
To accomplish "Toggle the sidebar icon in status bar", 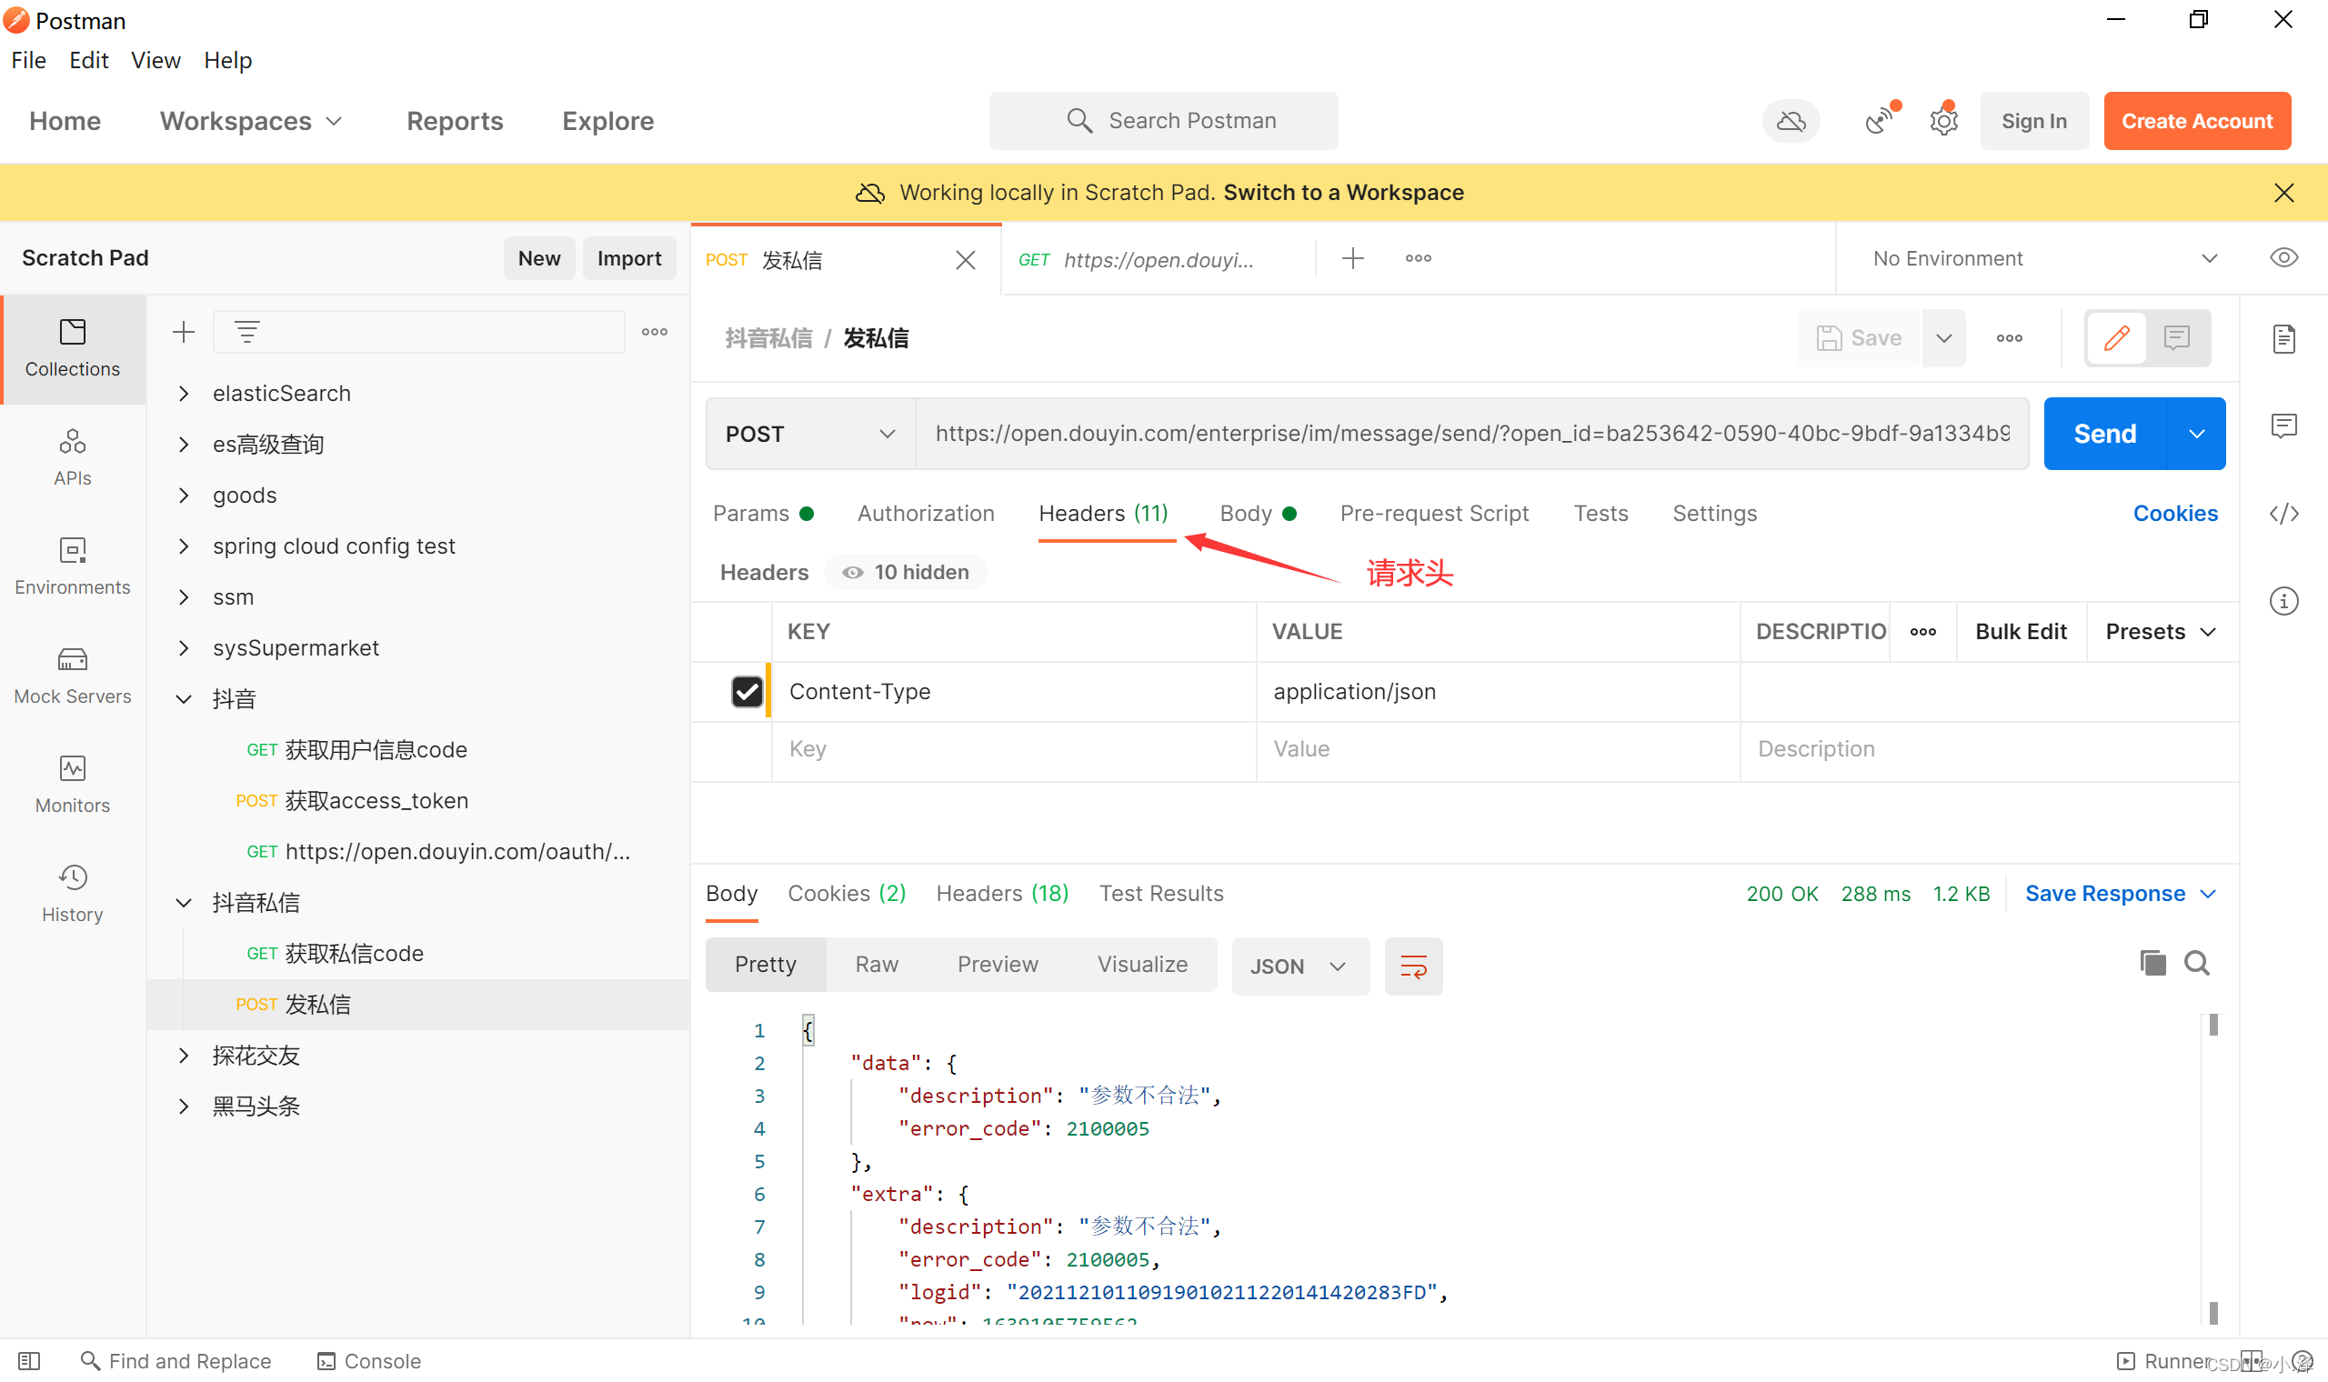I will click(x=29, y=1360).
